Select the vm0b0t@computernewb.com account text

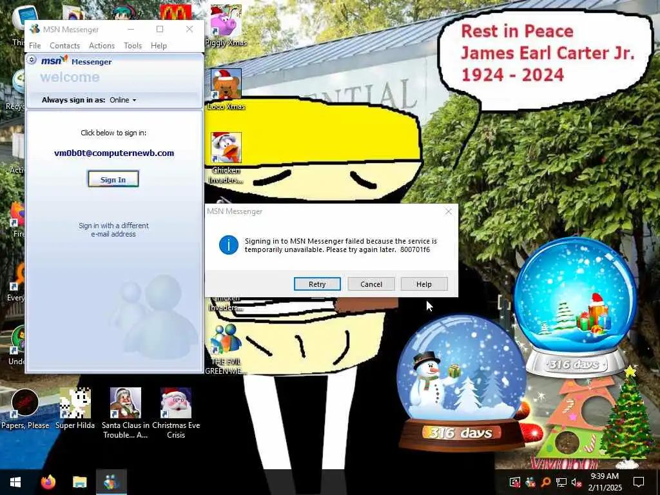[x=114, y=153]
